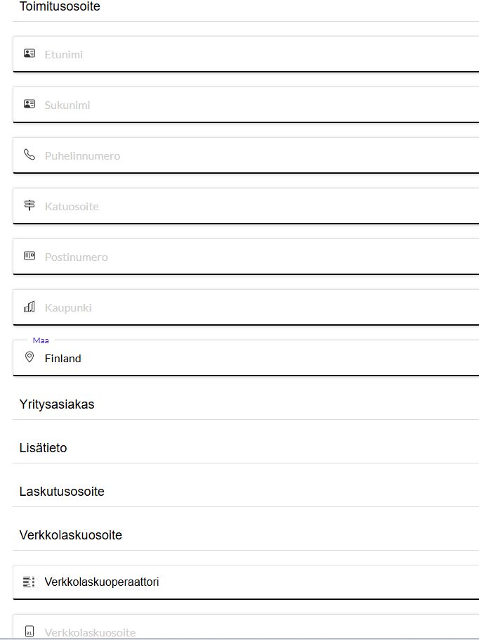Click the city buildings icon beside Kaupunki
Viewport: 479px width, 640px height.
[29, 307]
